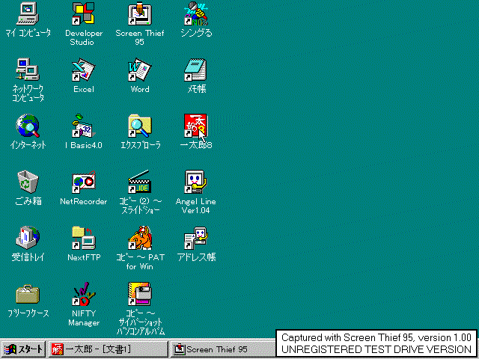Screen dimensions: 479x359
Task: Click the アドレス帳 address book shortcut
Action: coord(196,238)
